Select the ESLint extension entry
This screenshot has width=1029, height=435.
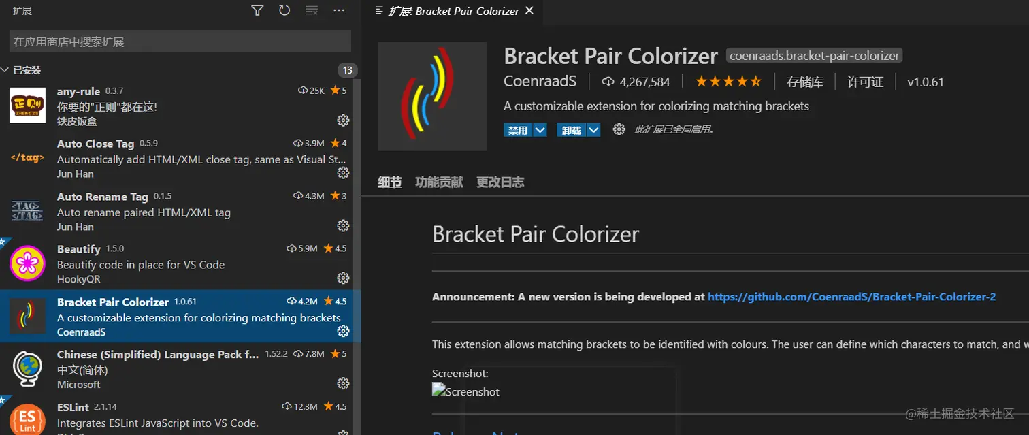click(x=180, y=415)
